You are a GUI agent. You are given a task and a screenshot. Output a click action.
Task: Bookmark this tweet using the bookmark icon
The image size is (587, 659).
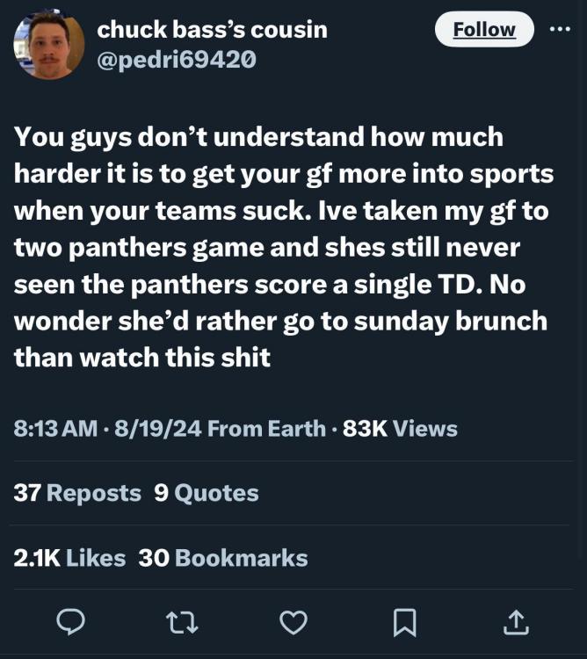click(403, 623)
